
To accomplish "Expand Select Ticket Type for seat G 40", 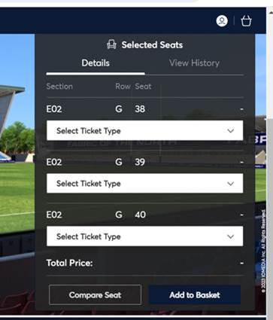I will [144, 236].
